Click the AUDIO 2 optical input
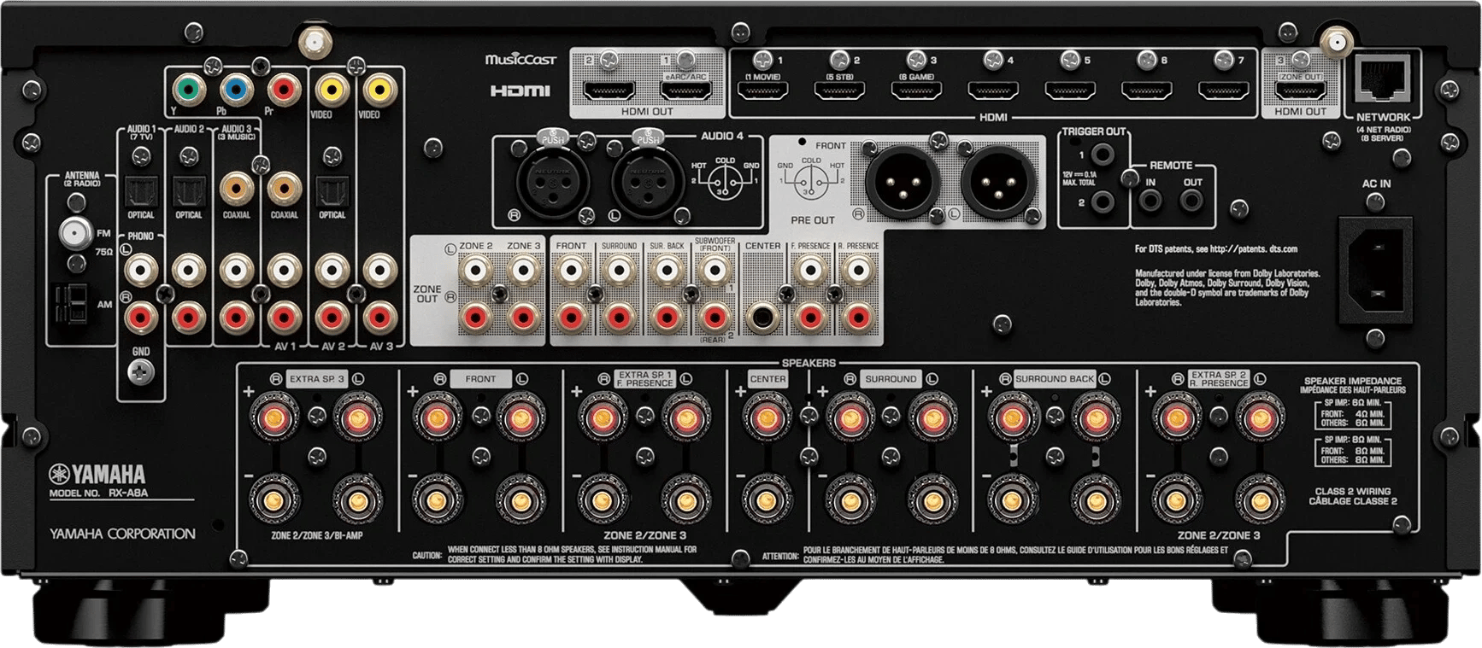The height and width of the screenshot is (648, 1482). tap(189, 191)
